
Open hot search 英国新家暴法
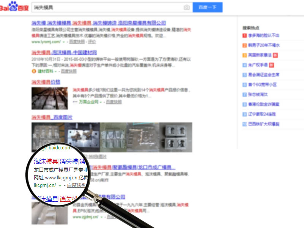[260, 55]
